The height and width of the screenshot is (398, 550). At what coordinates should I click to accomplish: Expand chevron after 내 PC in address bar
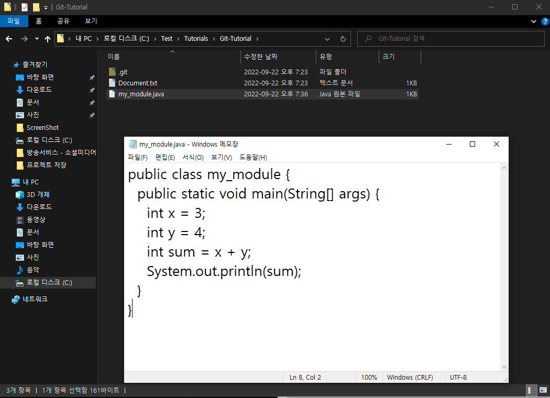97,39
